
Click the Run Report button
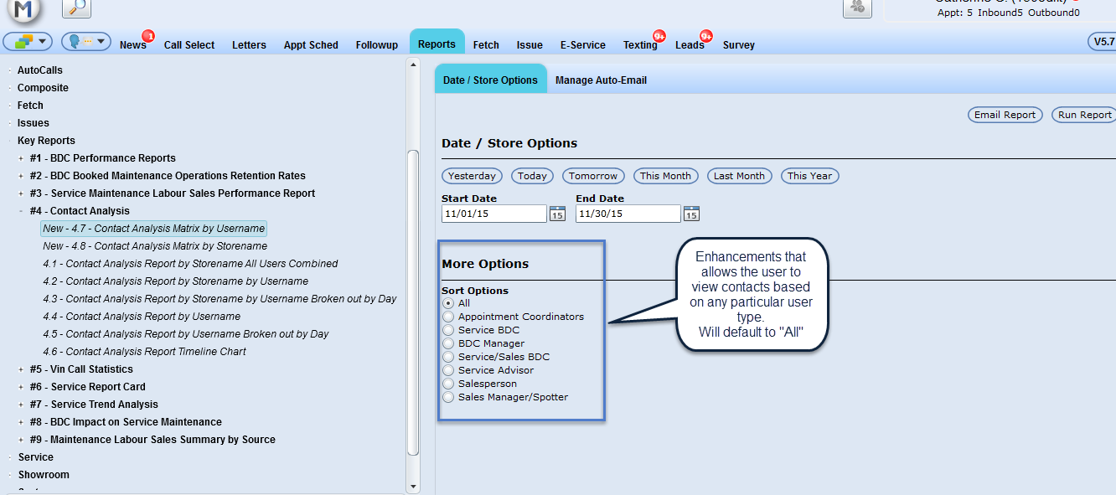[1083, 115]
